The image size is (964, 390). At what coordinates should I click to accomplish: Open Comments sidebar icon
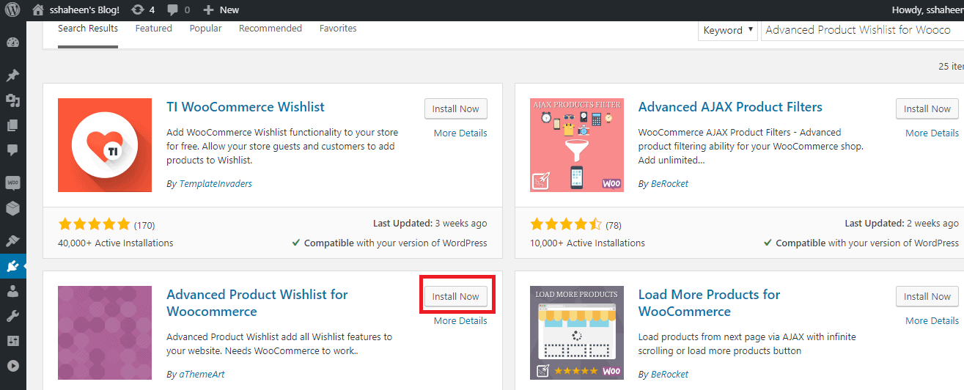pos(12,150)
